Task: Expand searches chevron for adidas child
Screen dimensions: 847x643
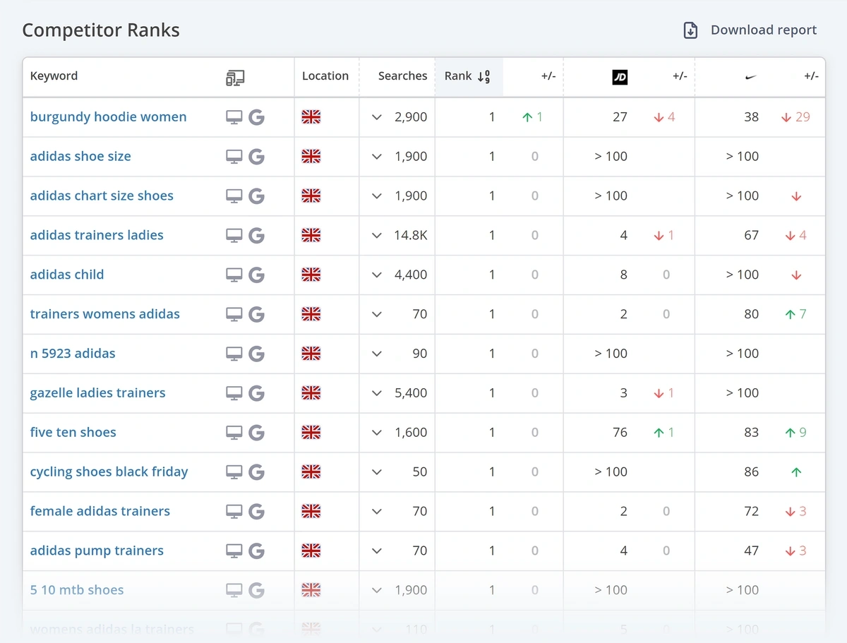Action: (x=377, y=275)
